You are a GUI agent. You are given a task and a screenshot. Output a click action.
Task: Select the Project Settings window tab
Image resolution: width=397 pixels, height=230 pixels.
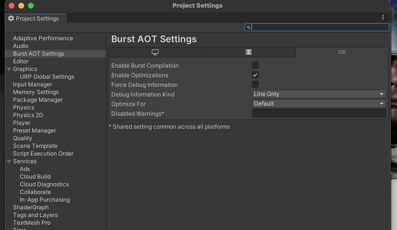point(37,18)
